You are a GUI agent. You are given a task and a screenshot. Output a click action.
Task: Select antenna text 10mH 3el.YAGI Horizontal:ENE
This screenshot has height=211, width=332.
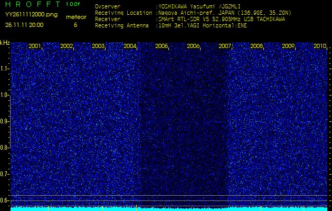(202, 26)
